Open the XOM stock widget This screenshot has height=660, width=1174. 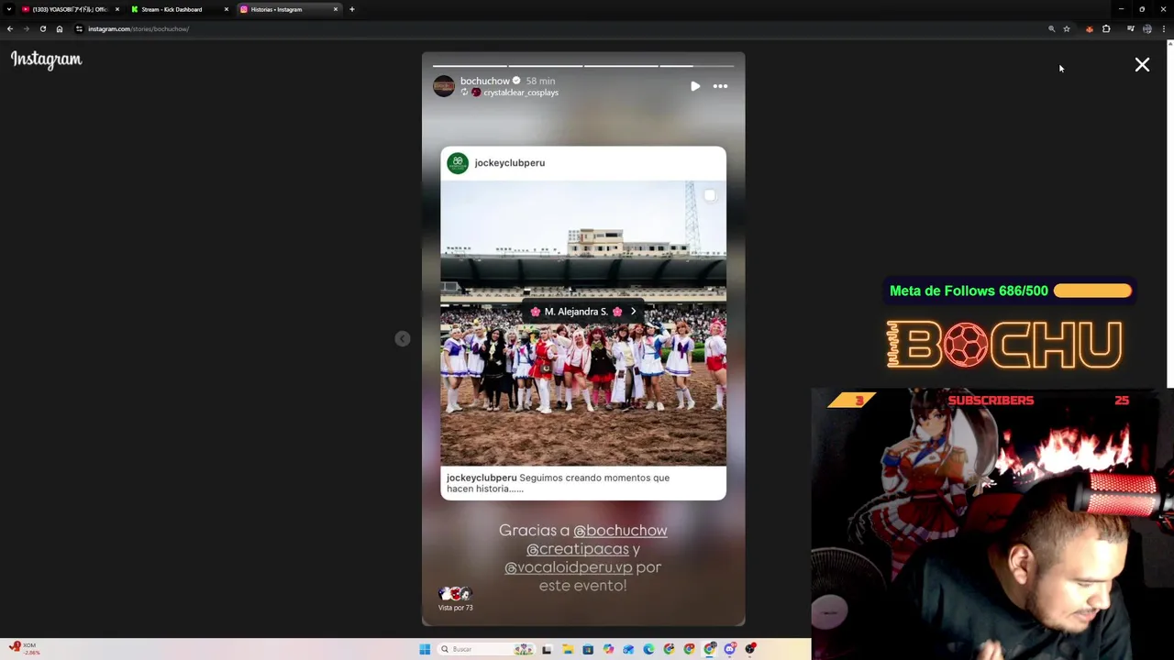(23, 648)
